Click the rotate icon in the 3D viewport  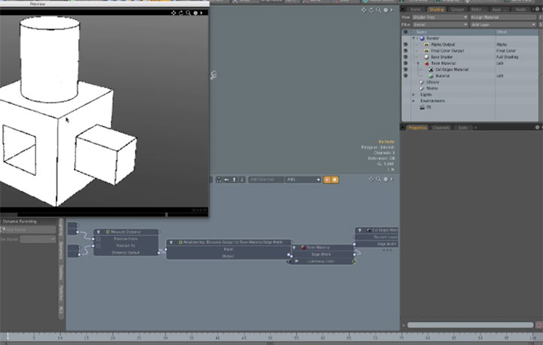(x=371, y=10)
